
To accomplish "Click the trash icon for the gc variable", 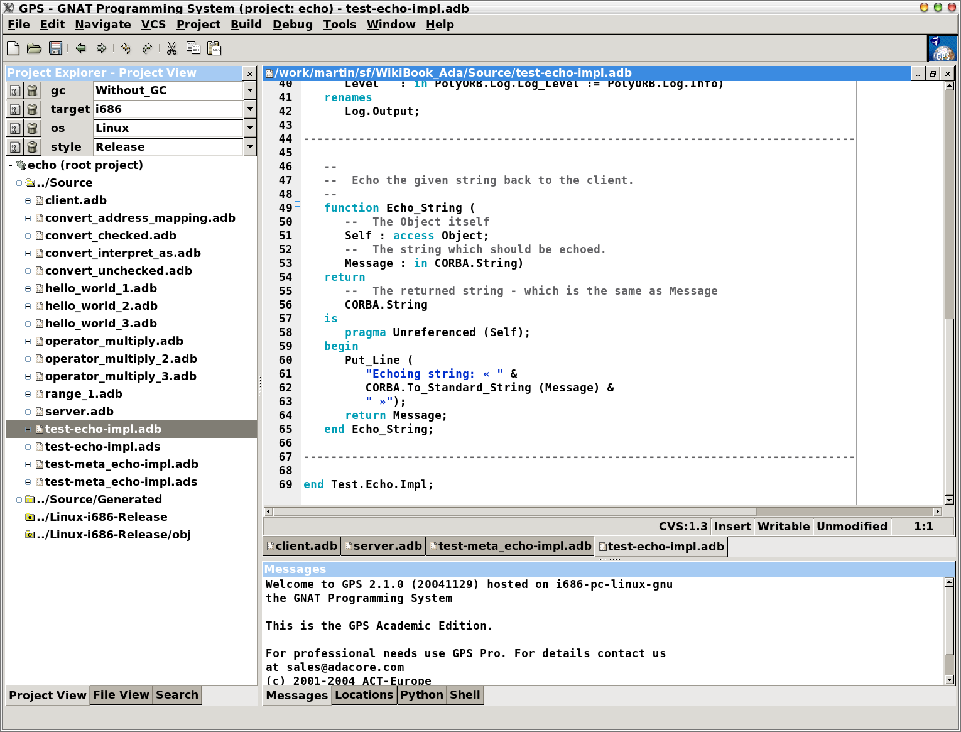I will (x=32, y=90).
